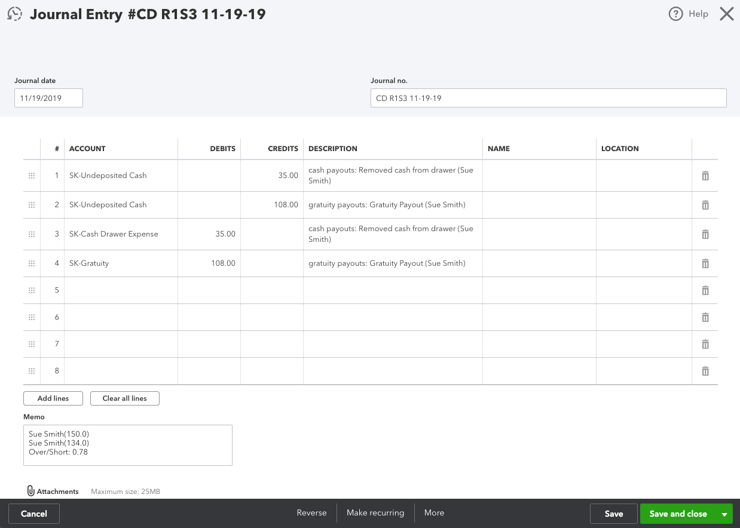Delete line 4 using its trash icon

tap(705, 263)
